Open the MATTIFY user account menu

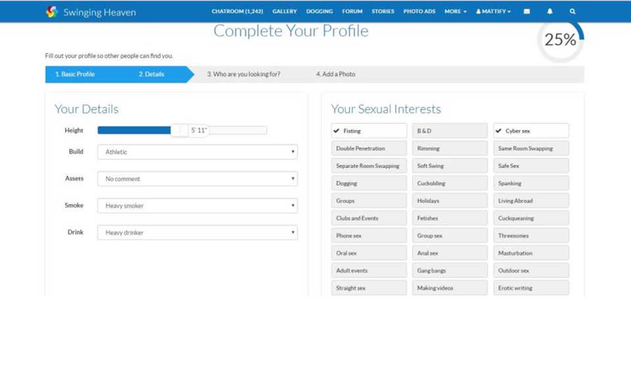[493, 11]
